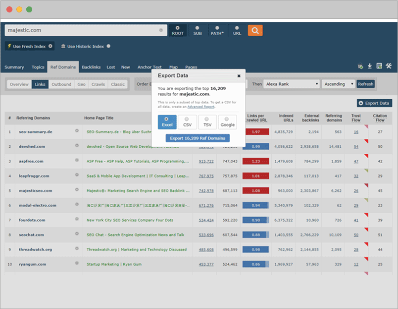
Task: Open the 742,978 backlinks link
Action: [x=206, y=191]
